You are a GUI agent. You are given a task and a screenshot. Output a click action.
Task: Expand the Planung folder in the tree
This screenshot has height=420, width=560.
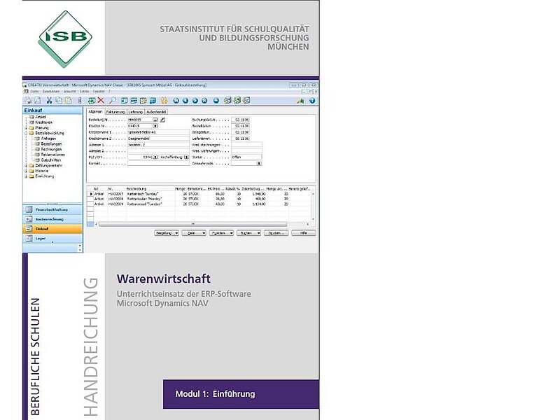click(26, 128)
